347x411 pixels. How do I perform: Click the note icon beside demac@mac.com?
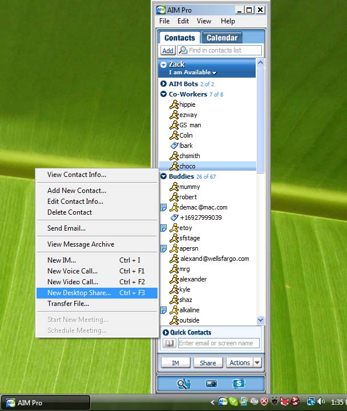[x=163, y=207]
